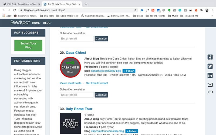The width and height of the screenshot is (216, 135).
Task: Go back to the previous page
Action: (4, 10)
